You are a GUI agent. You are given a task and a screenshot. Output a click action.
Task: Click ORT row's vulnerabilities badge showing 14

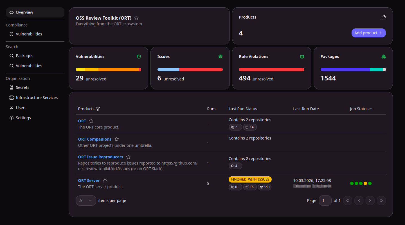250,127
